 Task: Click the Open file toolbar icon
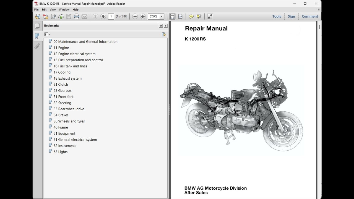(x=38, y=17)
